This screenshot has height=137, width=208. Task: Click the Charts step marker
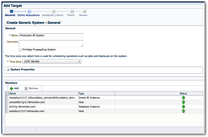pos(72,11)
